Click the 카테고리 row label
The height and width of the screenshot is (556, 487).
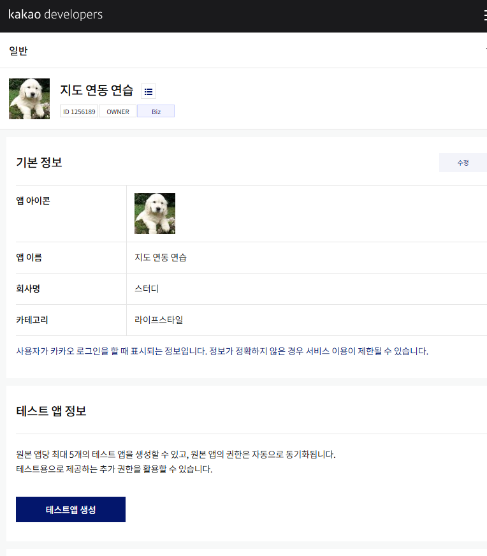coord(32,320)
